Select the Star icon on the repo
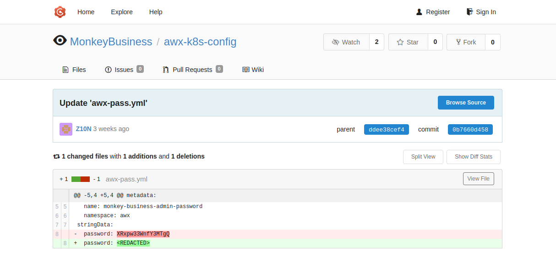The height and width of the screenshot is (269, 556). point(400,42)
